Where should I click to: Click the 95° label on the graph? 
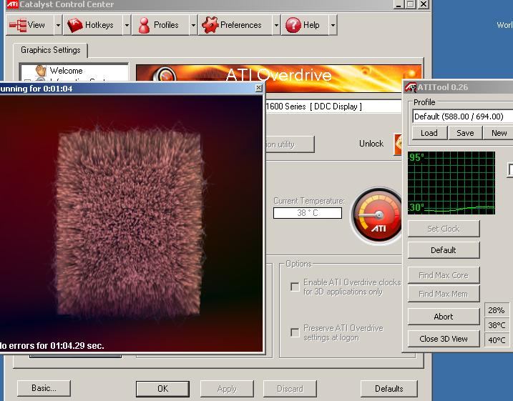416,157
